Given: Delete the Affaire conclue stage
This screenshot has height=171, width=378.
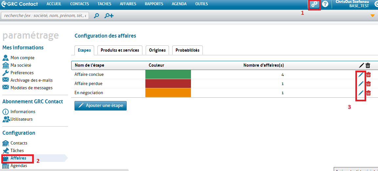Looking at the screenshot, I should coord(368,75).
